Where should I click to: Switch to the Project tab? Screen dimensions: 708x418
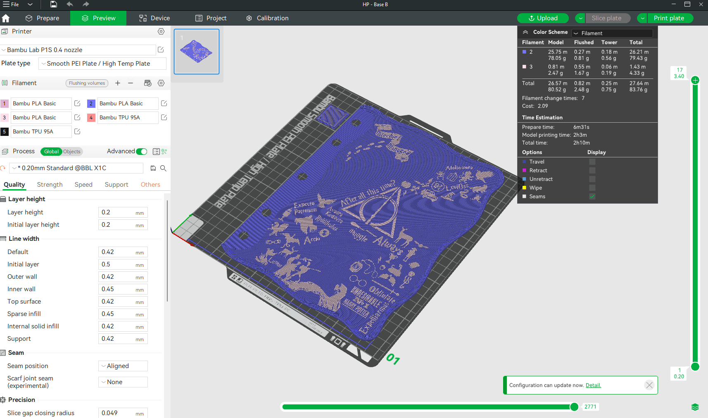click(211, 18)
